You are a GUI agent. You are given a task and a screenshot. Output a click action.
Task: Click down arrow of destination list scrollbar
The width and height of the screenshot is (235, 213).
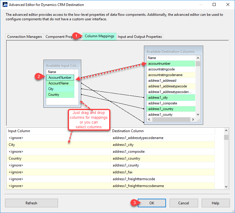pos(198,115)
